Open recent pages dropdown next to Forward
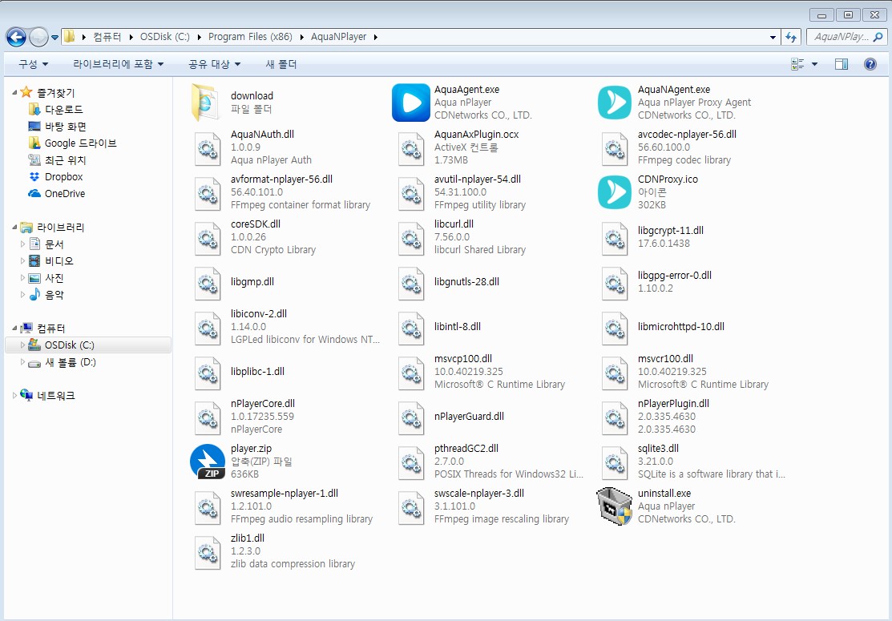Viewport: 892px width, 621px height. click(x=54, y=38)
